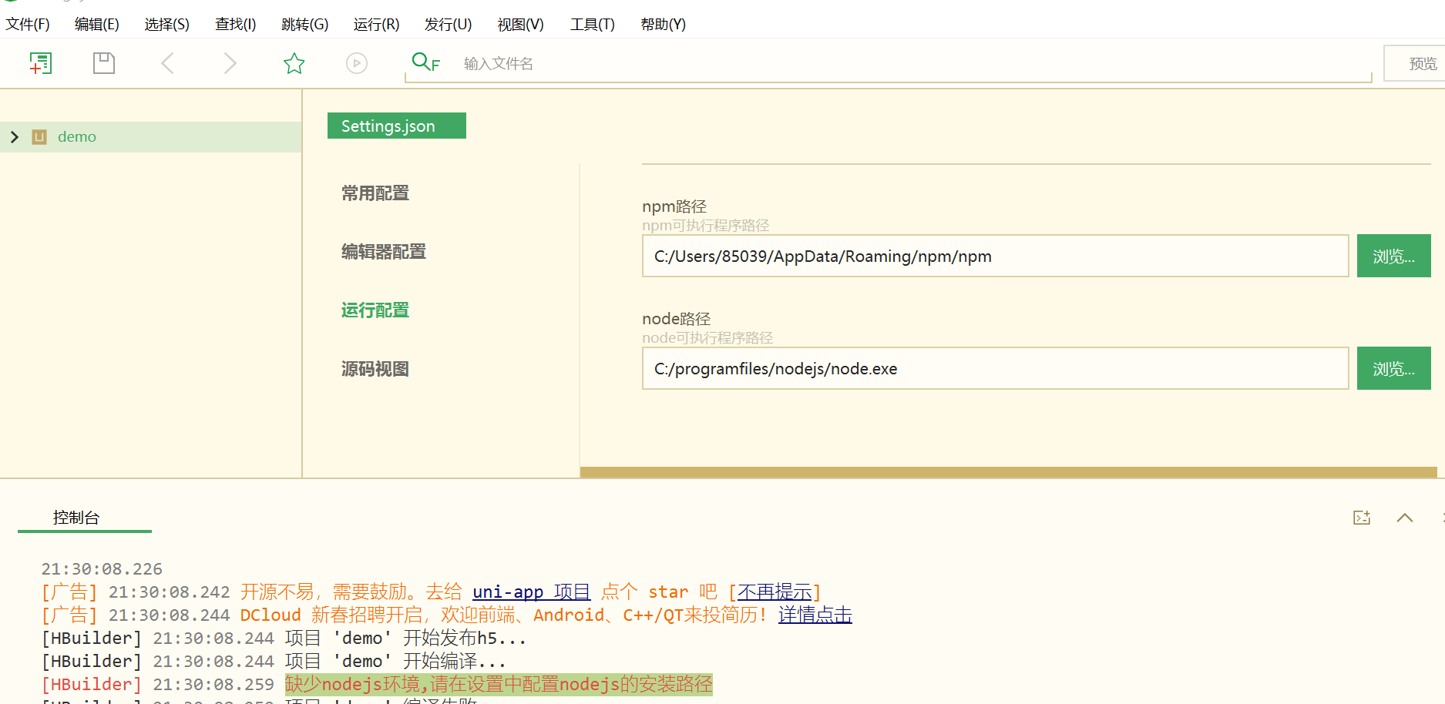This screenshot has width=1445, height=704.
Task: Open the 选择(S) menu
Action: 167,25
